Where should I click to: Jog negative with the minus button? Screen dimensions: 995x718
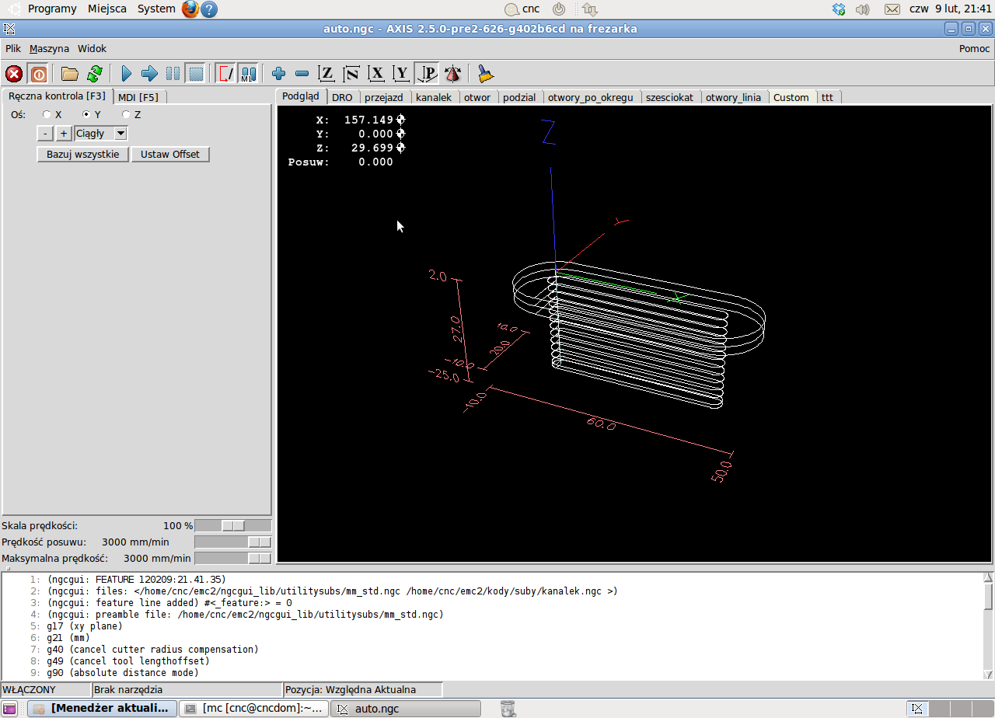click(46, 134)
